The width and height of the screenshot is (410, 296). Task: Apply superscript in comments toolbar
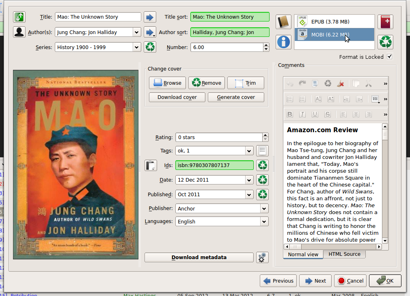click(318, 99)
